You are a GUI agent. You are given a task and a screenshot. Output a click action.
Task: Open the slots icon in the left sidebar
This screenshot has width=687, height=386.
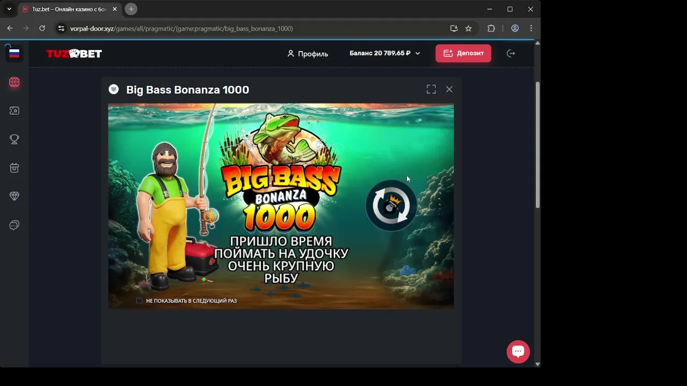coord(14,82)
